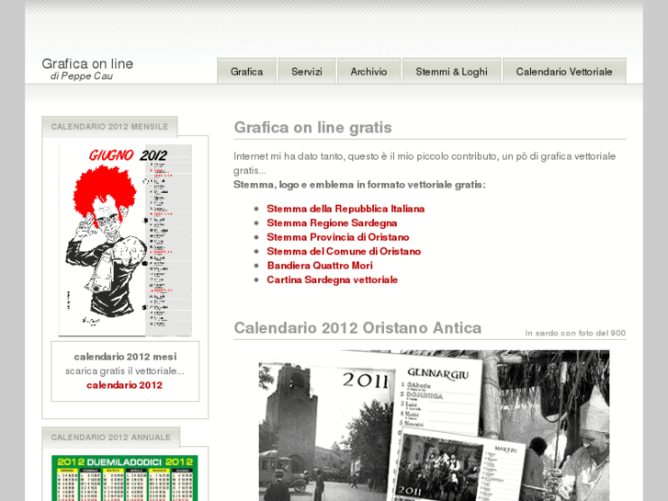Open the Archivio navigation tab
Viewport: 668px width, 501px height.
coord(369,71)
